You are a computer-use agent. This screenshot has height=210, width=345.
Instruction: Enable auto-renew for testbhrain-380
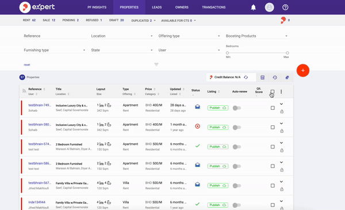237,127
